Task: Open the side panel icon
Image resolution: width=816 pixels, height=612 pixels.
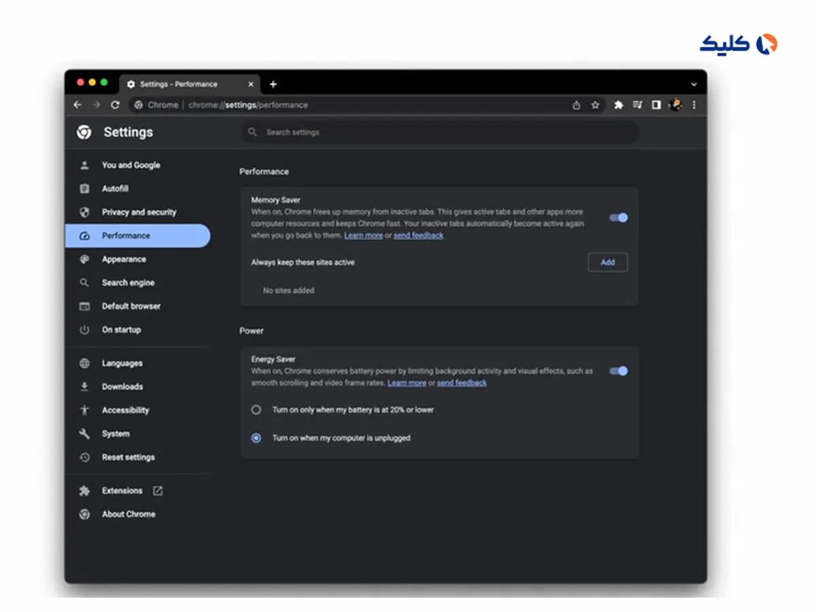Action: coord(656,105)
